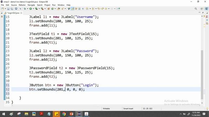Screen dimensions: 209x117
Task: Click the New file toolbar icon
Action: 3,9
